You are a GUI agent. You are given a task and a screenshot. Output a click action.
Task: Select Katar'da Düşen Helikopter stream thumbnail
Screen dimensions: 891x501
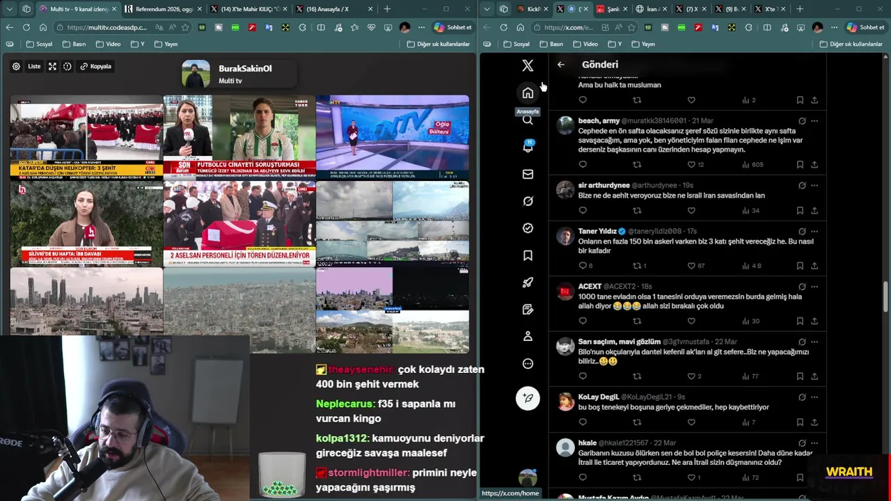[86, 137]
